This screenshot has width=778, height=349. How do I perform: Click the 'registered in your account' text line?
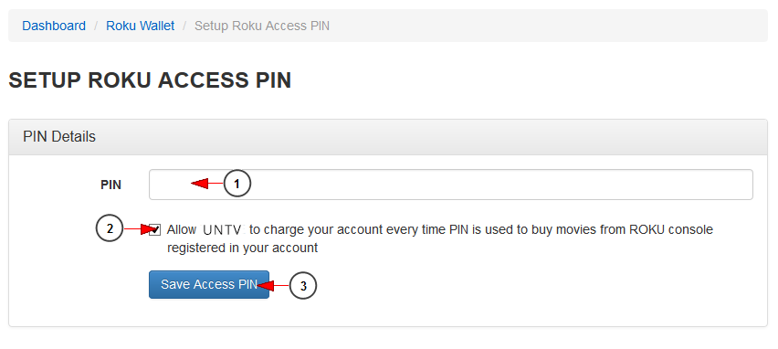pos(242,248)
